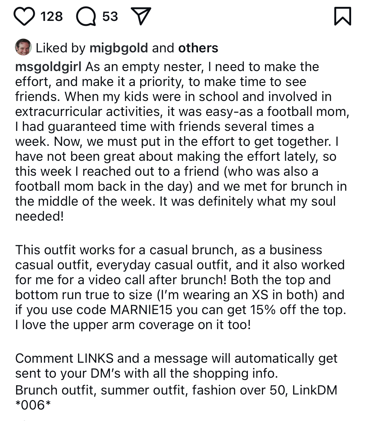Click the 'LinkDM' word in the caption
The image size is (367, 421).
314,390
